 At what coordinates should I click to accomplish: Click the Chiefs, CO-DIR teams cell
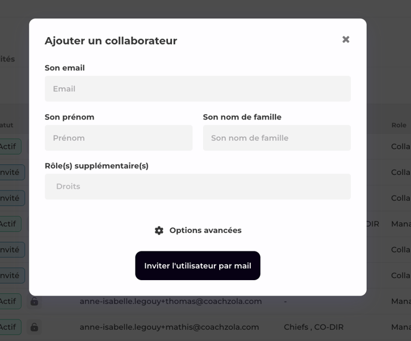[x=314, y=327]
